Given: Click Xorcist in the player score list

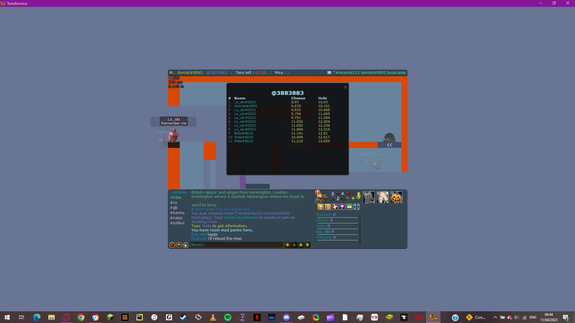Looking at the screenshot, I should pos(324,215).
